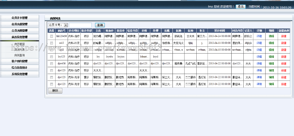Viewport: 294px width, 136px height.
Task: Open the 会员卡号 search-type dropdown
Action: pos(58,25)
